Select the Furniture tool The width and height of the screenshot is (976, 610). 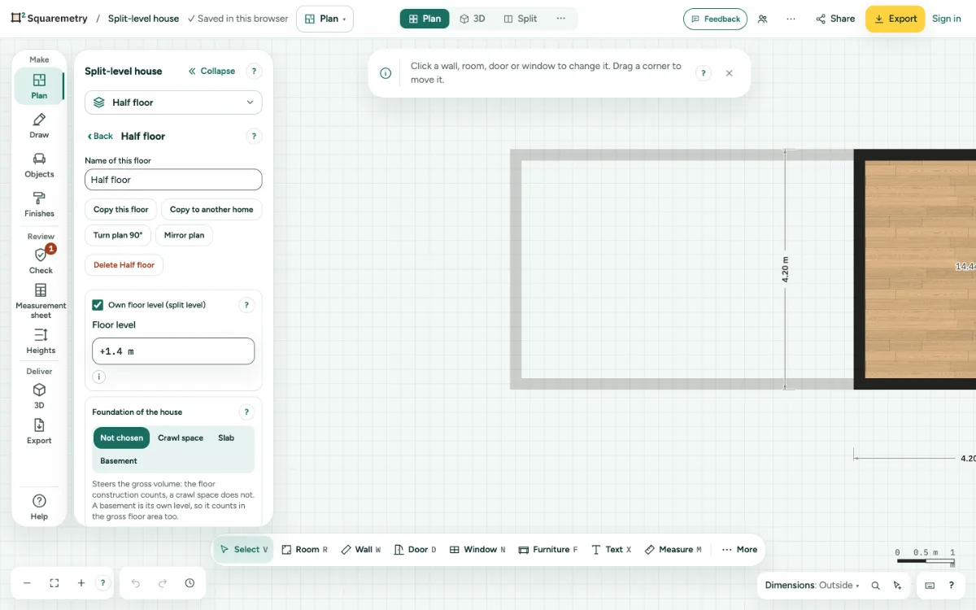tap(548, 550)
